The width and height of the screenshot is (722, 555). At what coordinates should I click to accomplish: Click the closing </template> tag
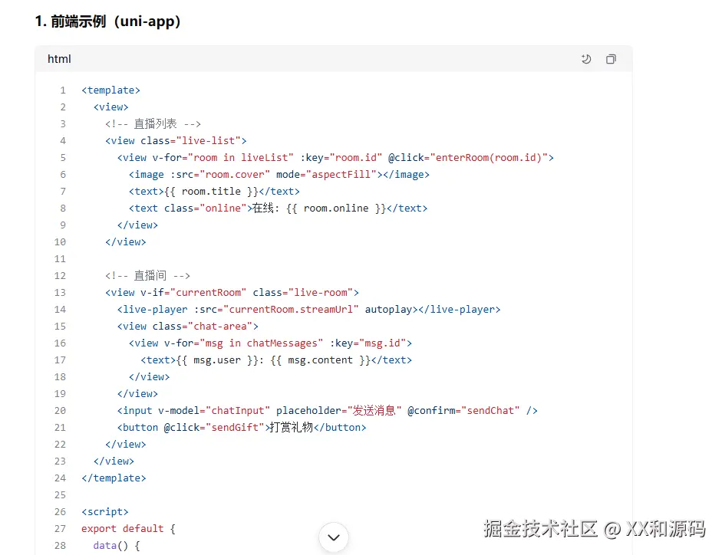[114, 478]
